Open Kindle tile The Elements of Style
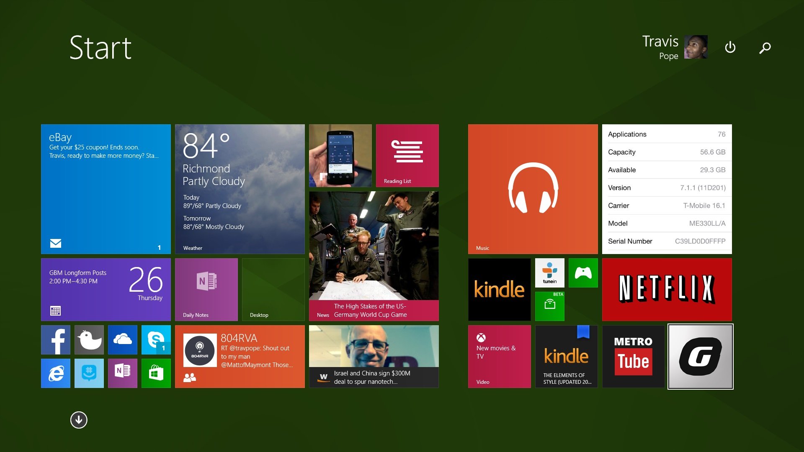This screenshot has width=804, height=452. pyautogui.click(x=567, y=357)
